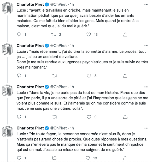Retweet the tweet about réanimation pédiatrique
152x162 pixels.
pos(54,34)
